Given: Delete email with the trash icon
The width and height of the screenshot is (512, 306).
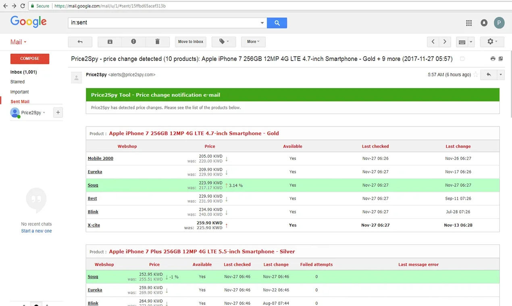Looking at the screenshot, I should [x=157, y=41].
